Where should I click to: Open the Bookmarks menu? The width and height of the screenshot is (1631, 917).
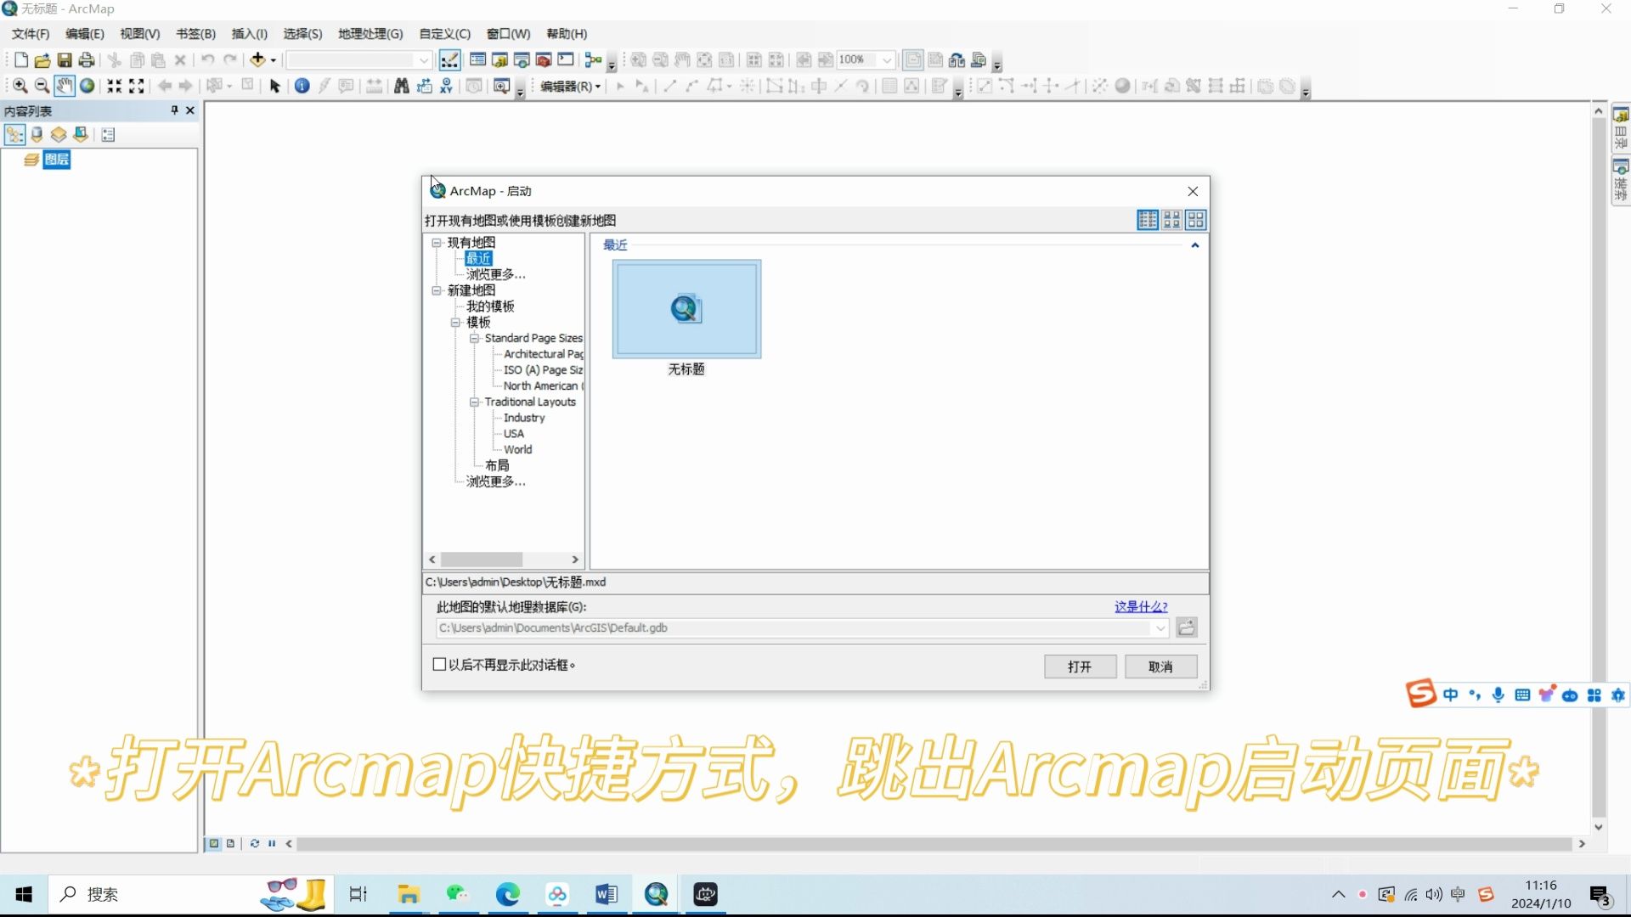click(195, 34)
